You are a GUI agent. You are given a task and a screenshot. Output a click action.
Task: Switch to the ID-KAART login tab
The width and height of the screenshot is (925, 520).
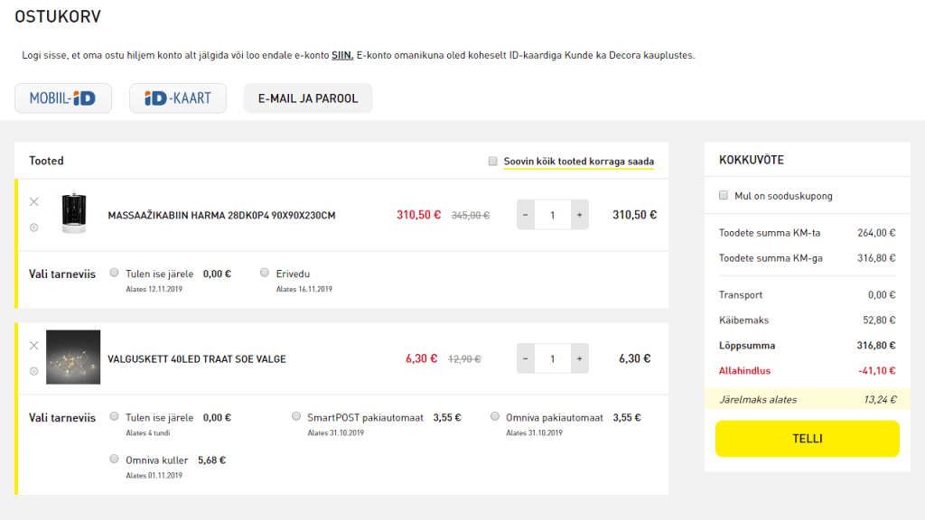177,97
